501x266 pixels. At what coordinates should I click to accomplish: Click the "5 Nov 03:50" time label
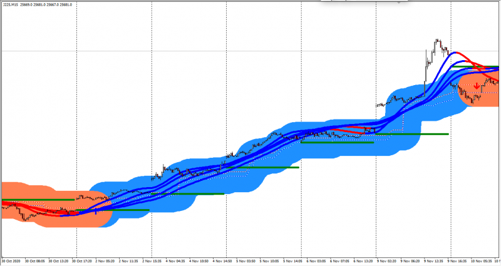(x=246, y=261)
